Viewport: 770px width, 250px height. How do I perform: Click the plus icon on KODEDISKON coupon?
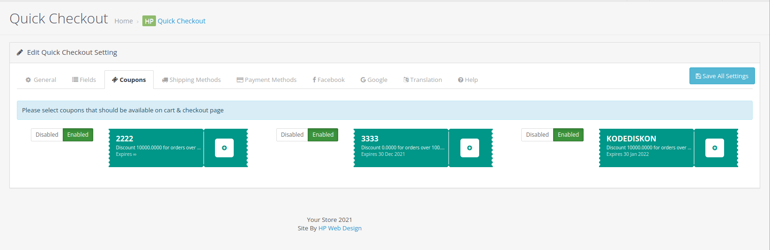714,148
